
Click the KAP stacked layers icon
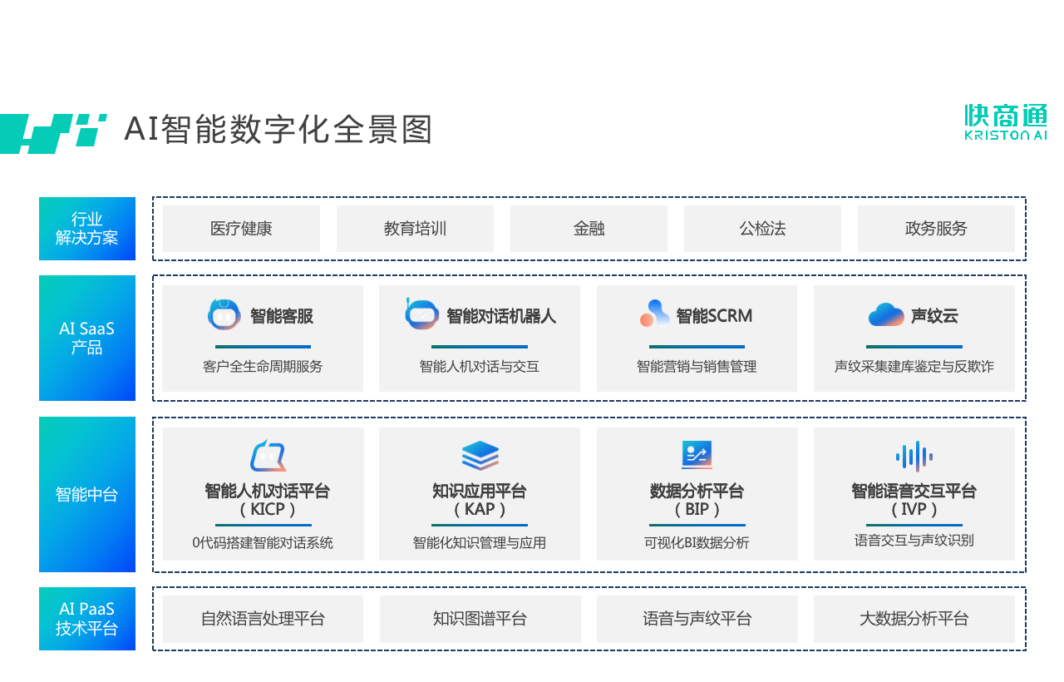click(480, 456)
